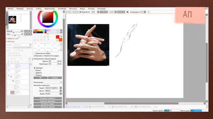The width and height of the screenshot is (213, 119).
Task: Click the Отмена button
Action: click(55, 78)
